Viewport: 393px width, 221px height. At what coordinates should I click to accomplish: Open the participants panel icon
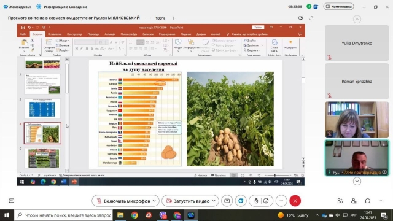pyautogui.click(x=354, y=201)
